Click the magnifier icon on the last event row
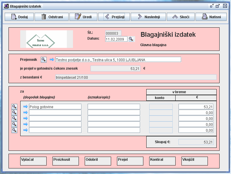 (14, 130)
